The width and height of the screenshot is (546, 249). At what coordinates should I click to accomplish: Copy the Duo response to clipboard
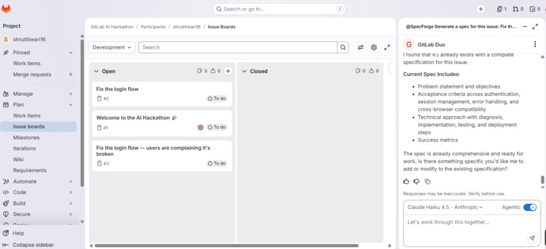tap(427, 182)
